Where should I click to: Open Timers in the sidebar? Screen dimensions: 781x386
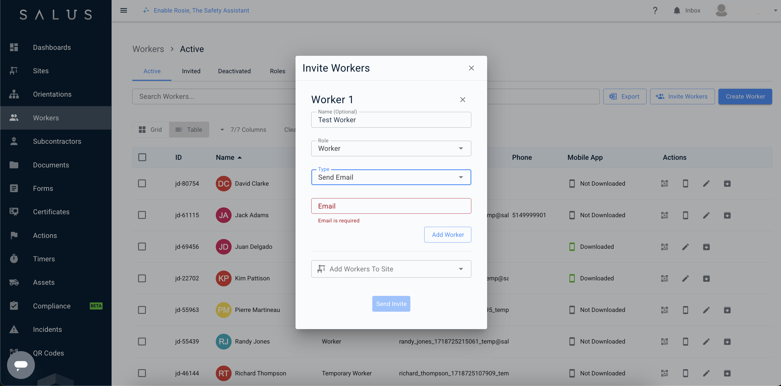click(x=56, y=259)
